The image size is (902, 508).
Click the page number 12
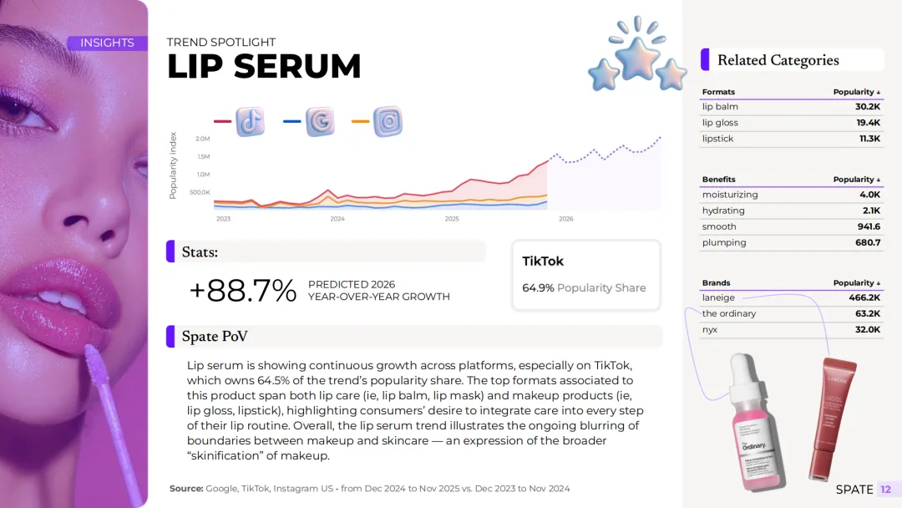click(x=885, y=490)
